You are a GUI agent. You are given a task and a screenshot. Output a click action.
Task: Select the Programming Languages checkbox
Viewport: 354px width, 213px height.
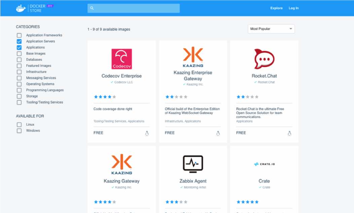tap(19, 90)
